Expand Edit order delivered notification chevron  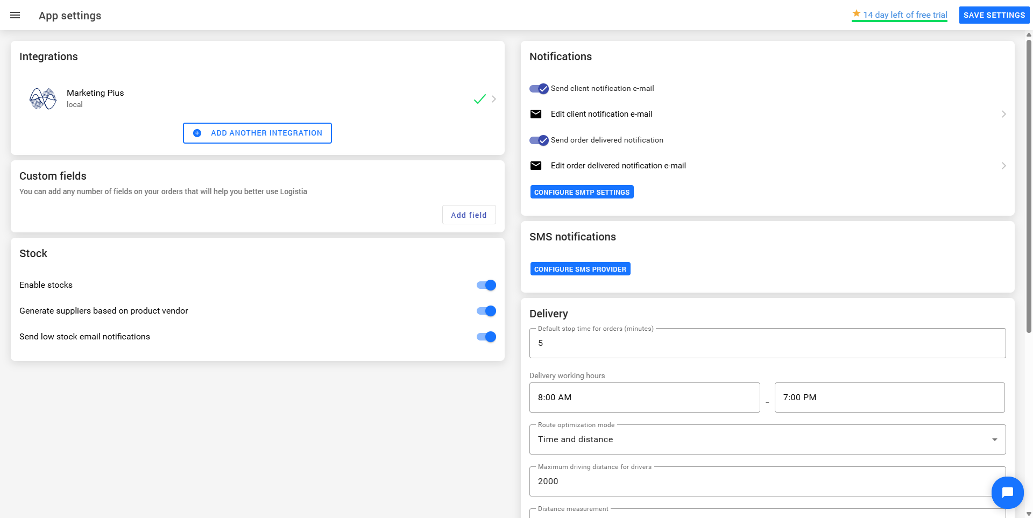pos(1003,166)
